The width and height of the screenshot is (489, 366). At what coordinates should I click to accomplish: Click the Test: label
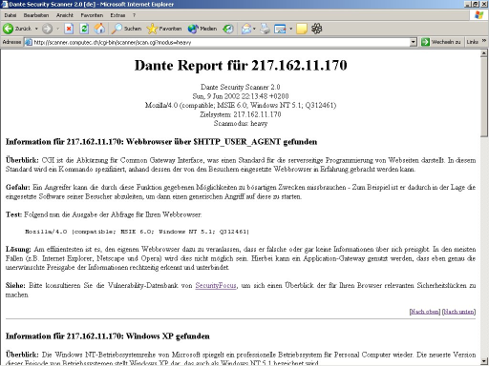click(x=13, y=214)
